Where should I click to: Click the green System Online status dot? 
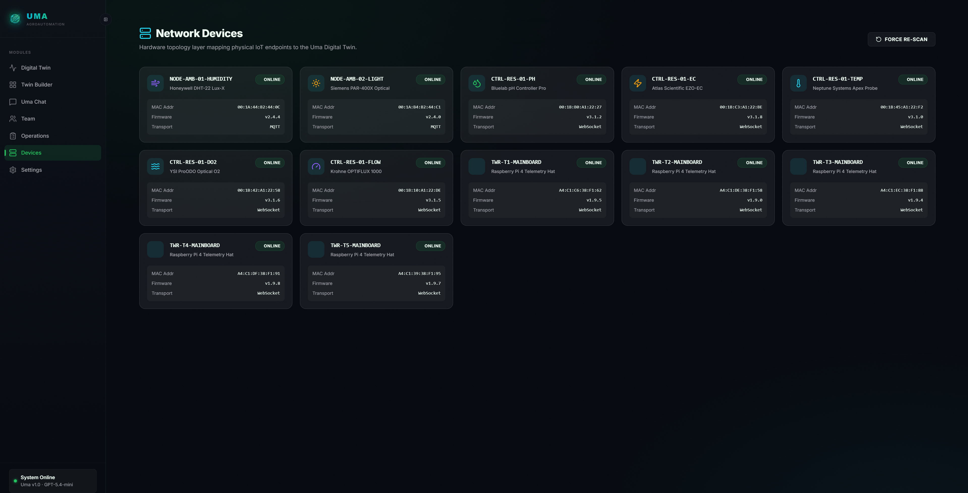tap(15, 481)
